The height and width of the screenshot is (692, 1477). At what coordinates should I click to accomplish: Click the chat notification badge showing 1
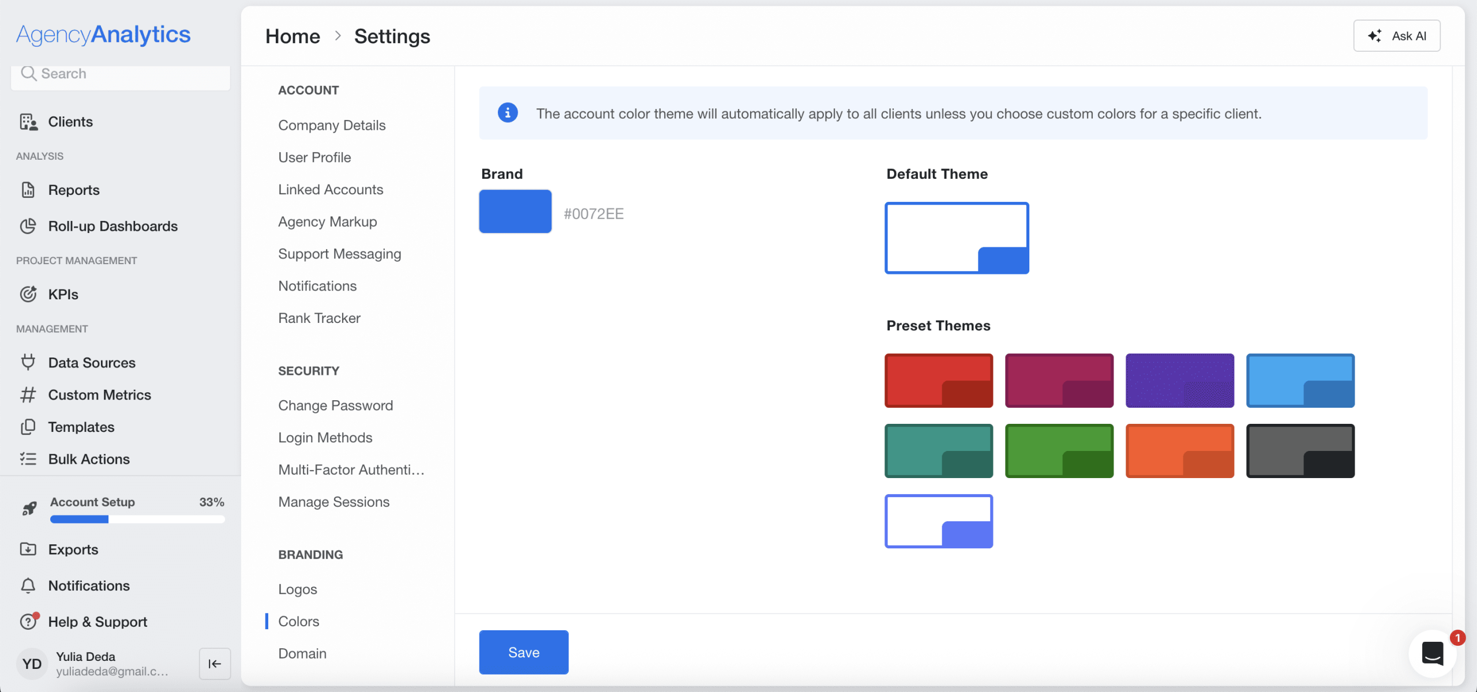[x=1457, y=638]
